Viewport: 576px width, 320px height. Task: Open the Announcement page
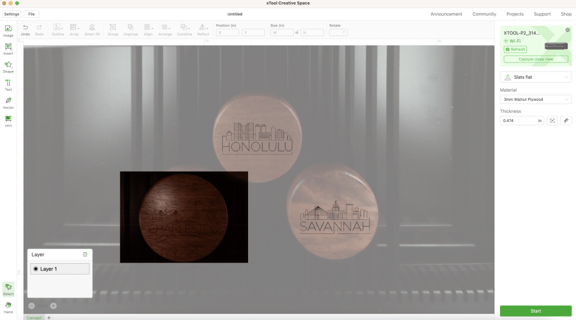click(446, 14)
